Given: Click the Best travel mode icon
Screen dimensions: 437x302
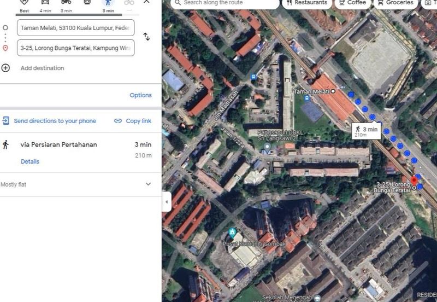Looking at the screenshot, I should click(x=24, y=3).
